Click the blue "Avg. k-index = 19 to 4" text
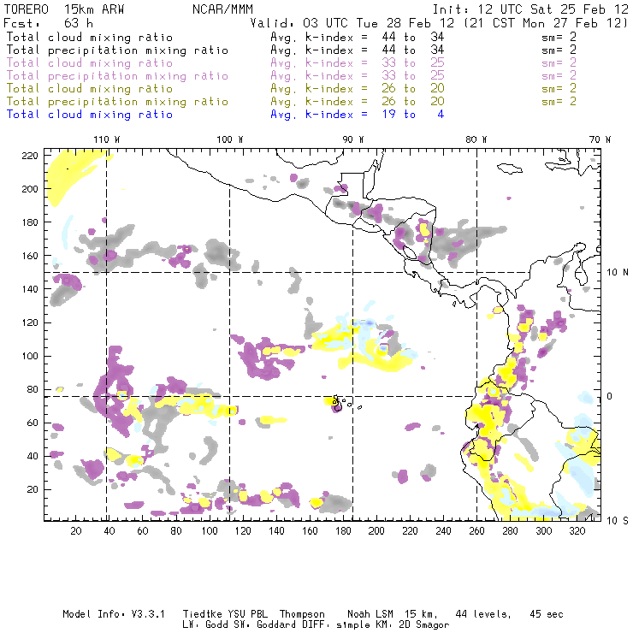 click(358, 115)
